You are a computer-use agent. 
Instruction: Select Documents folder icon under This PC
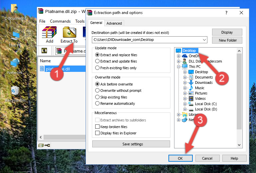[x=191, y=77]
